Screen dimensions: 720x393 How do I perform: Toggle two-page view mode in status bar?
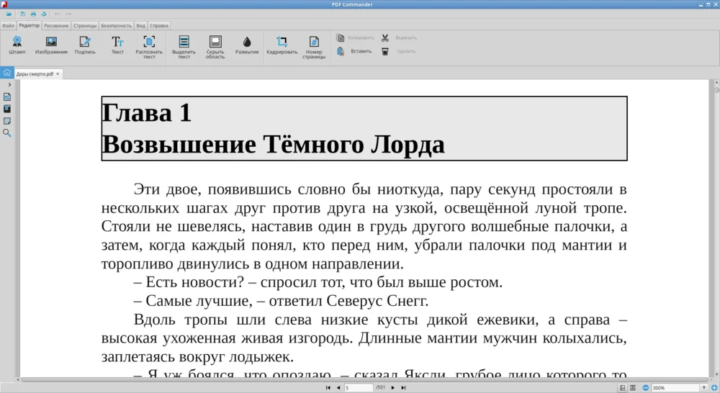pos(632,388)
